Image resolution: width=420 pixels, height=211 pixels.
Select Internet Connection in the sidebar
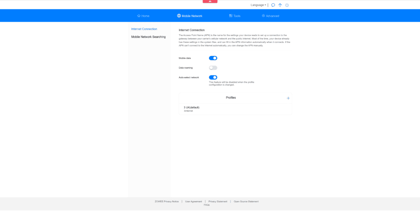(144, 29)
